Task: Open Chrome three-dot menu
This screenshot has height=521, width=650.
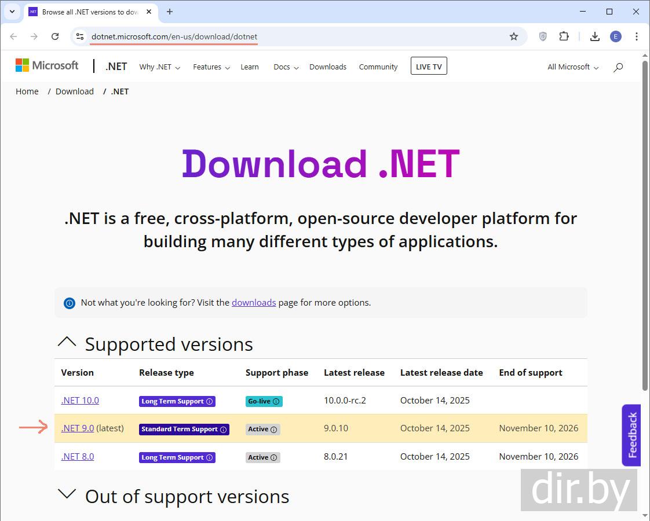Action: 637,36
